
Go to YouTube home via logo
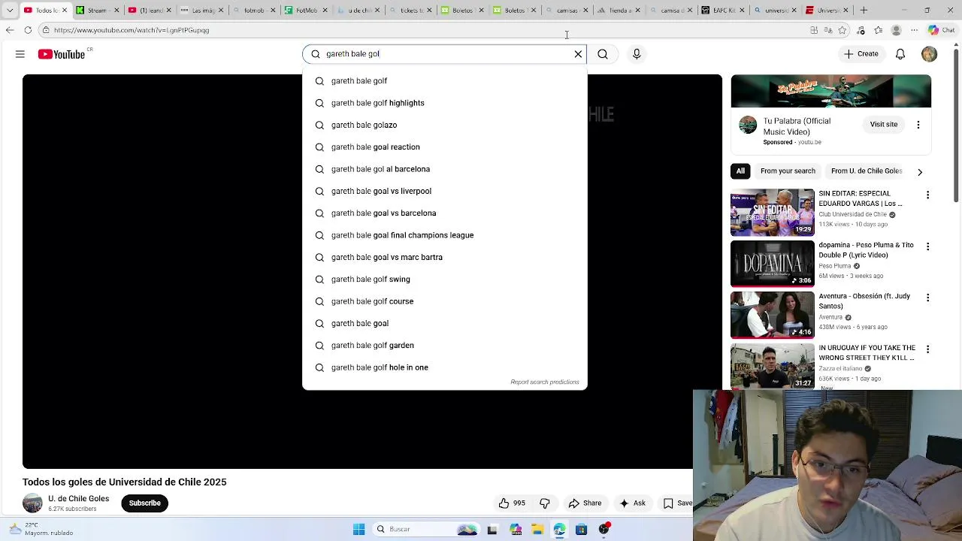coord(62,54)
